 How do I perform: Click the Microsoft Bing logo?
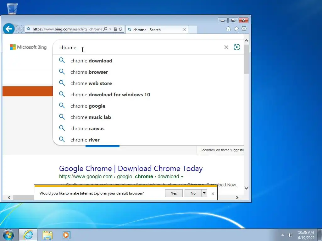click(28, 47)
